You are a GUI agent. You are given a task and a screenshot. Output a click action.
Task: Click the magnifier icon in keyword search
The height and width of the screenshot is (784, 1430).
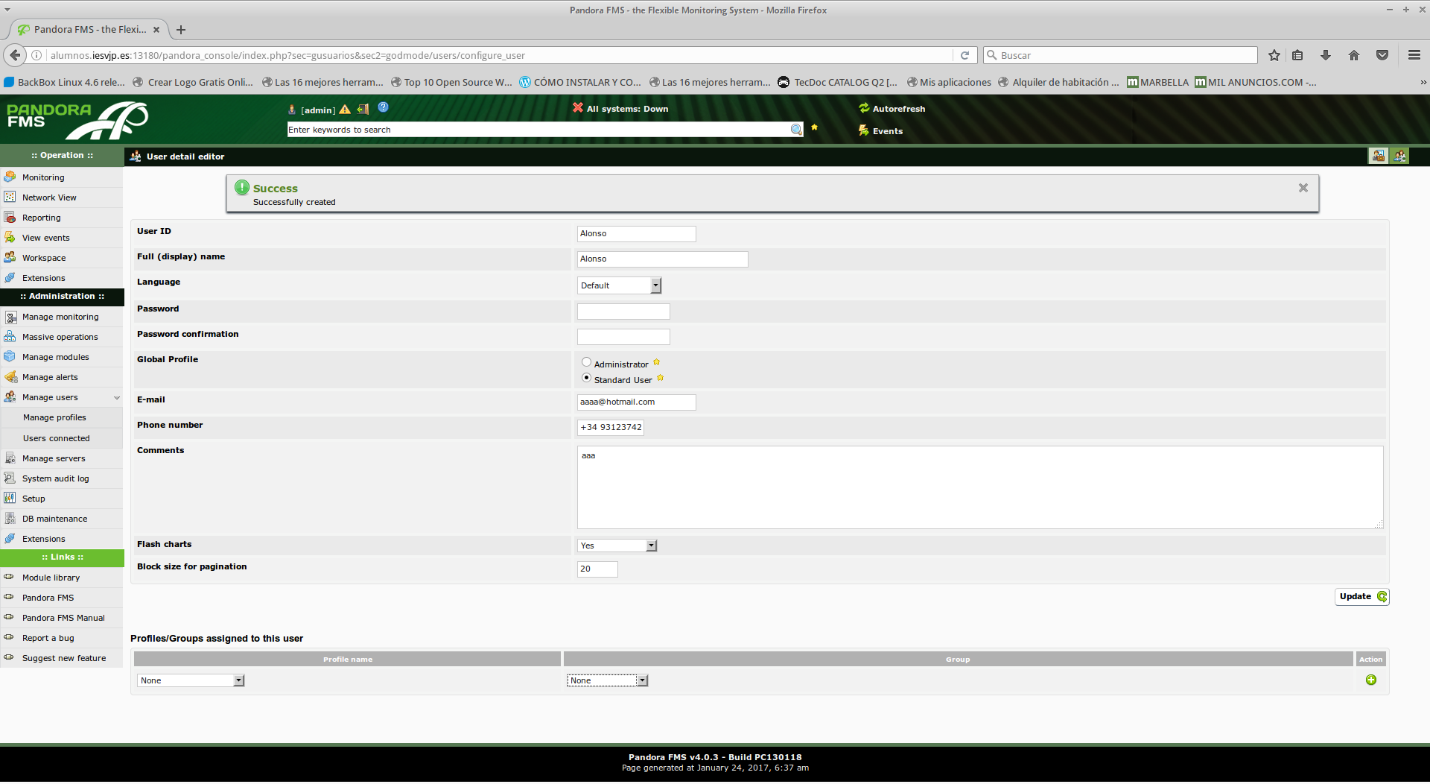tap(795, 130)
